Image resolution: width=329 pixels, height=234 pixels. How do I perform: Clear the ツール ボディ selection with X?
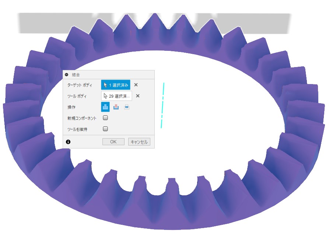138,96
